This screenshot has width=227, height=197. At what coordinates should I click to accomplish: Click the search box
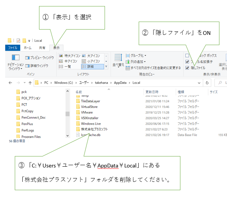[221, 83]
